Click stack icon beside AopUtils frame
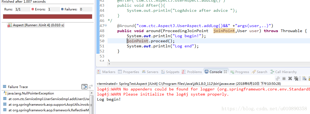Screen dimensions: 310x114 click(x=5, y=104)
